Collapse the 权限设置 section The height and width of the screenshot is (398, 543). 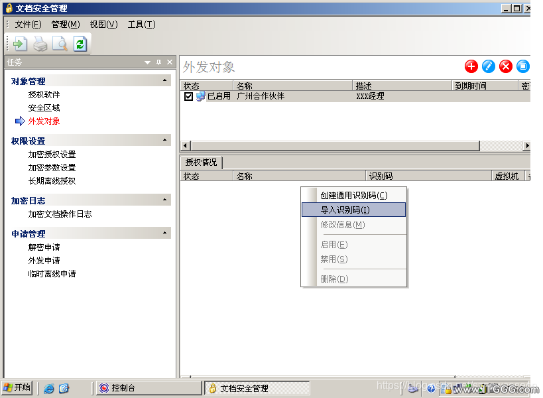coord(164,140)
